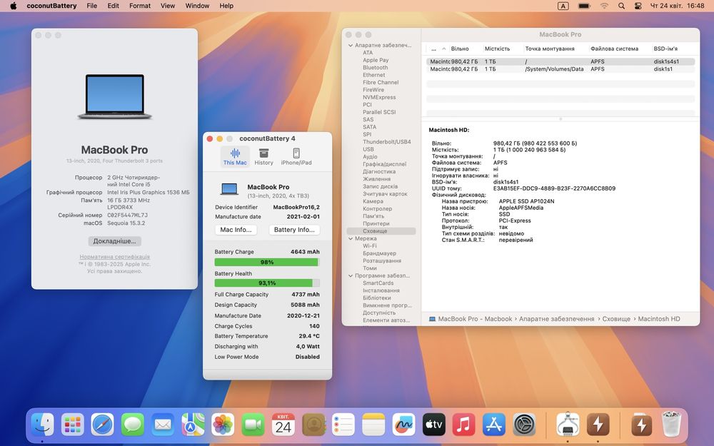Select Брандмауер in the sidebar
This screenshot has width=714, height=446.
pyautogui.click(x=379, y=253)
